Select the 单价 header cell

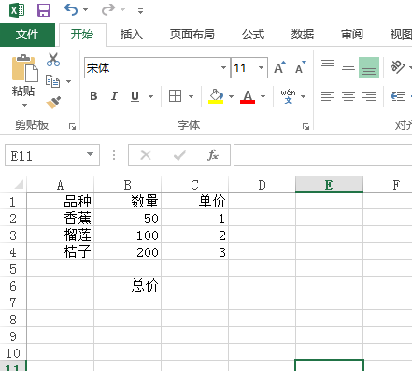195,201
